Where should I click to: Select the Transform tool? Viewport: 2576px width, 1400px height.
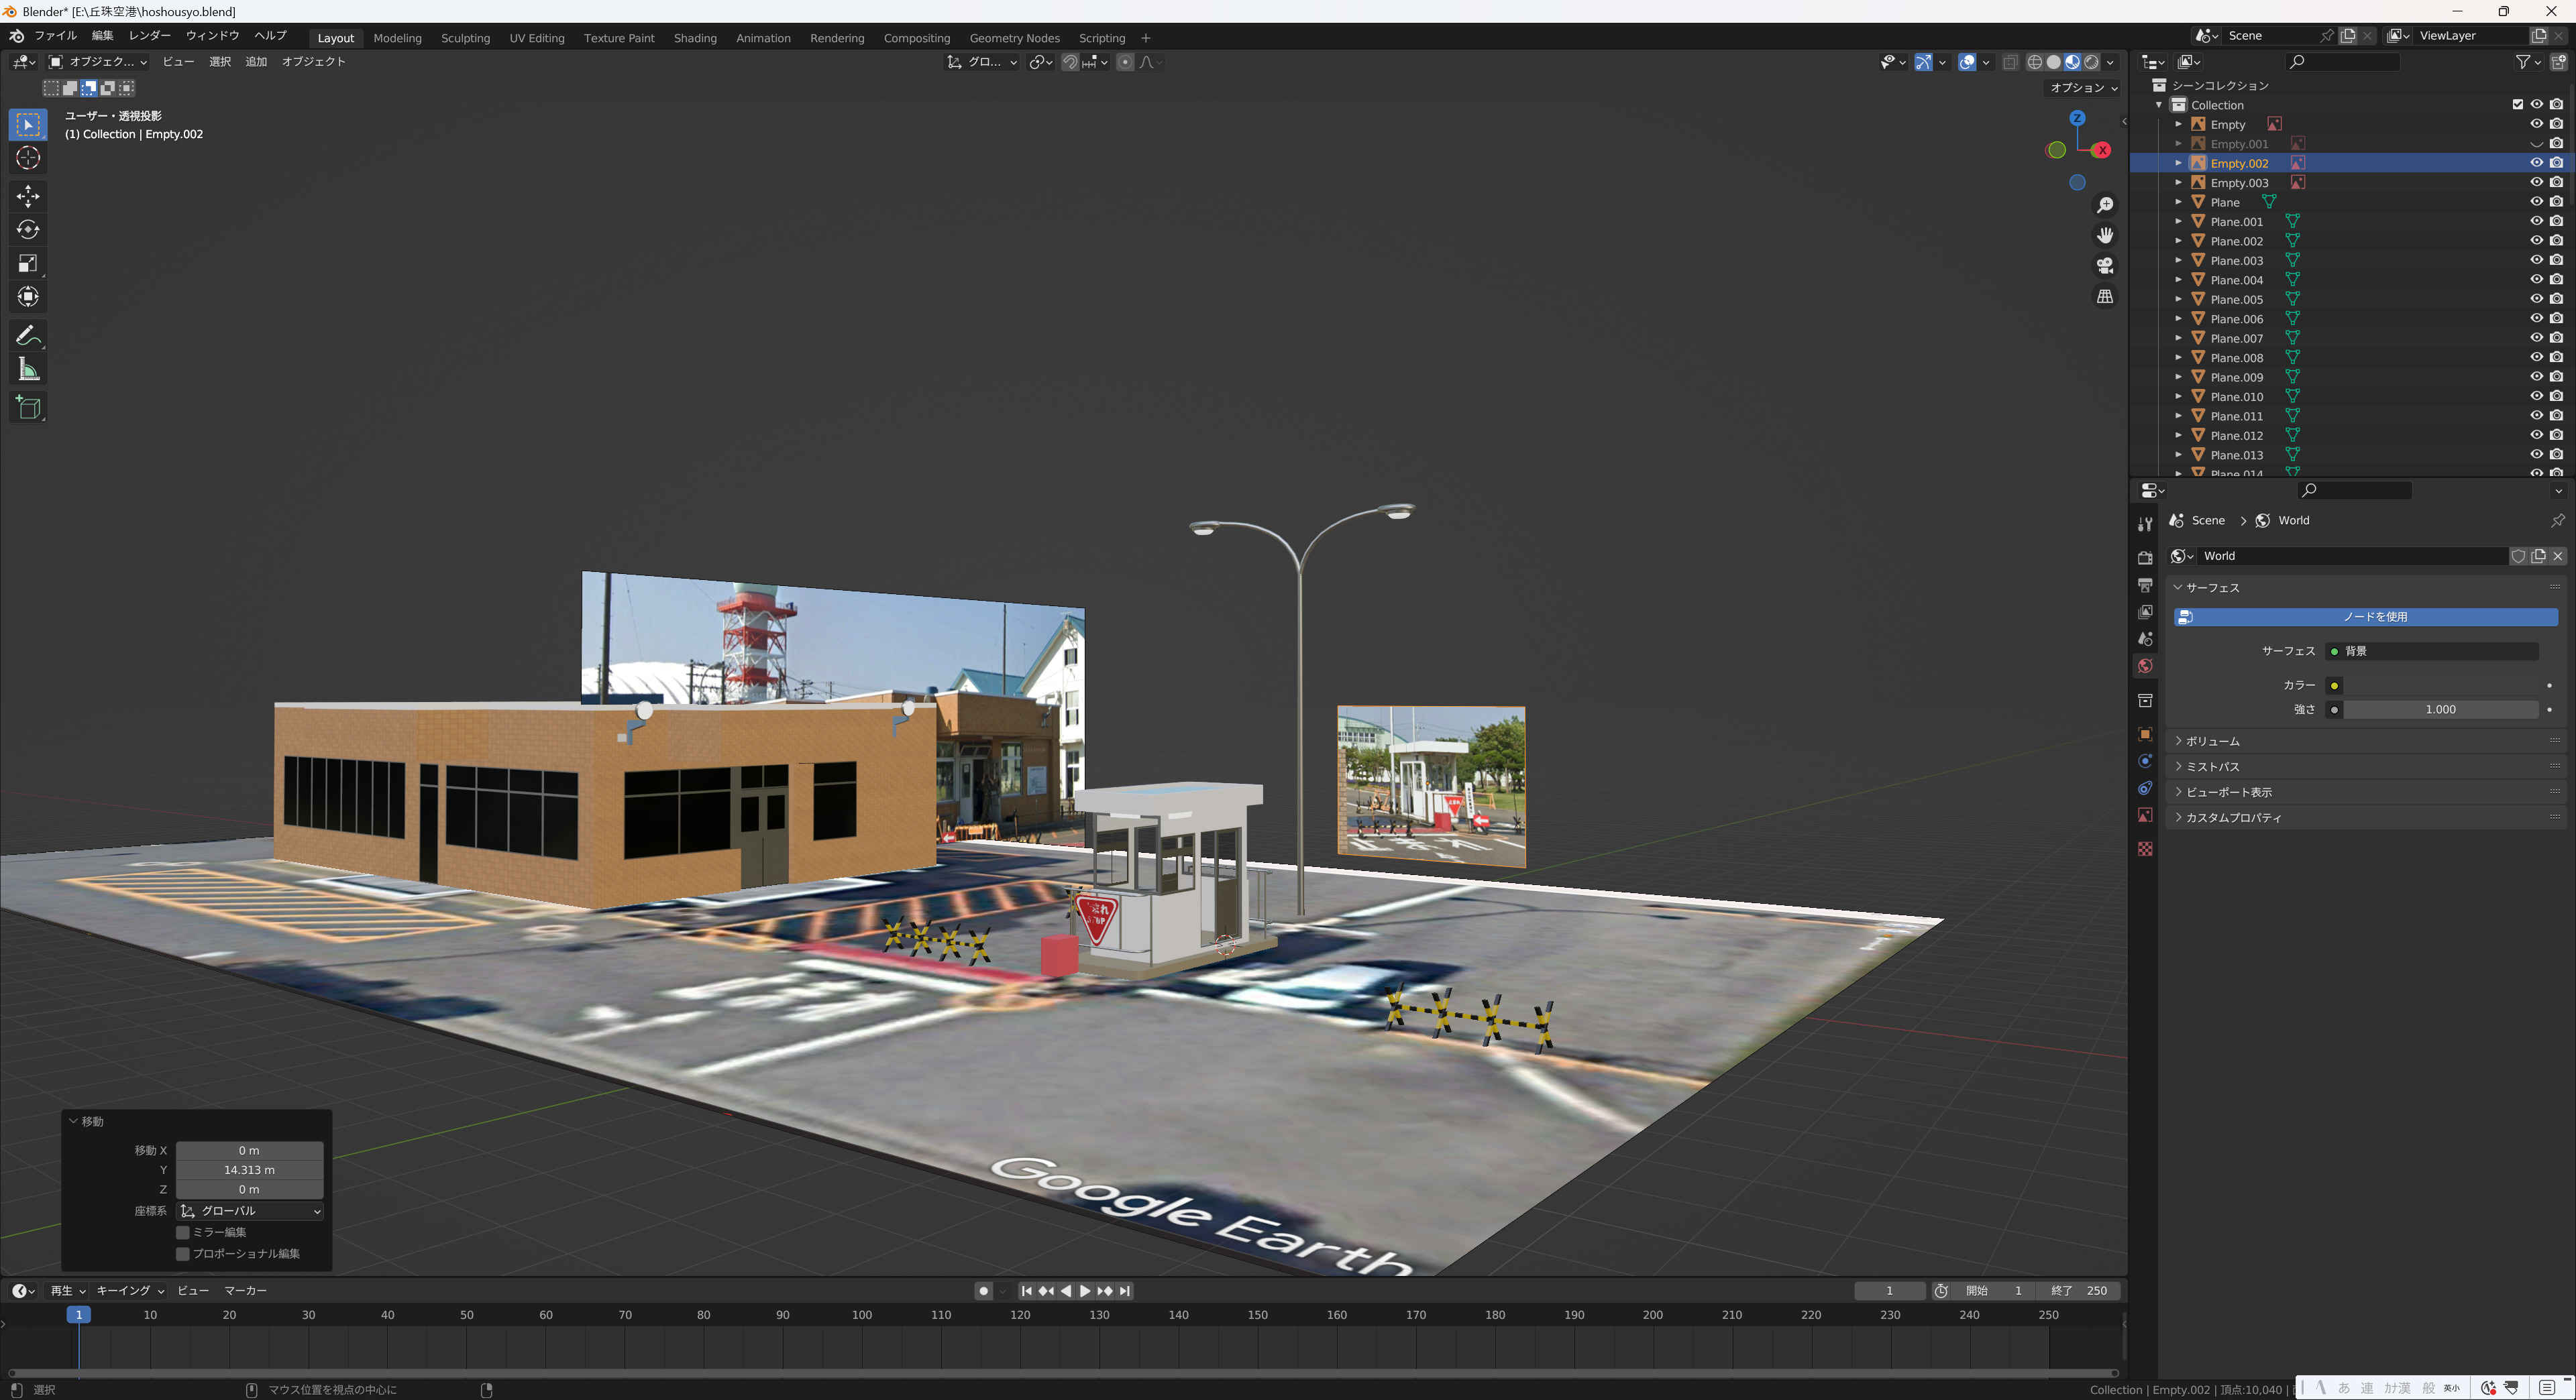point(28,298)
